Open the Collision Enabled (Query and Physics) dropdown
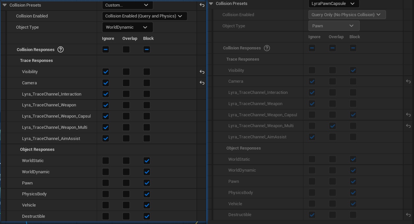The height and width of the screenshot is (224, 414). (x=144, y=16)
